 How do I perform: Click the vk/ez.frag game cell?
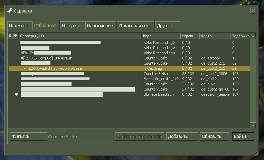pyautogui.click(x=153, y=68)
